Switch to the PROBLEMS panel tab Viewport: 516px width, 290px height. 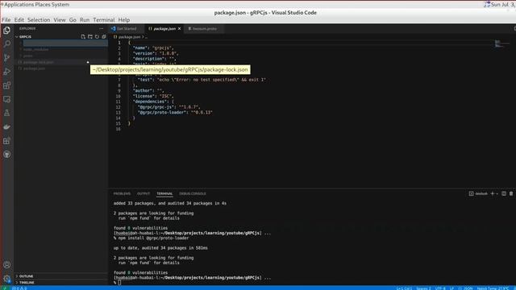point(122,193)
